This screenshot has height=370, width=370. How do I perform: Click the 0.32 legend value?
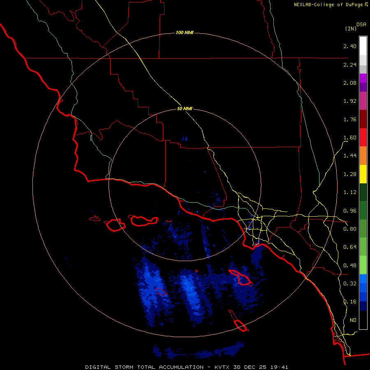click(350, 284)
